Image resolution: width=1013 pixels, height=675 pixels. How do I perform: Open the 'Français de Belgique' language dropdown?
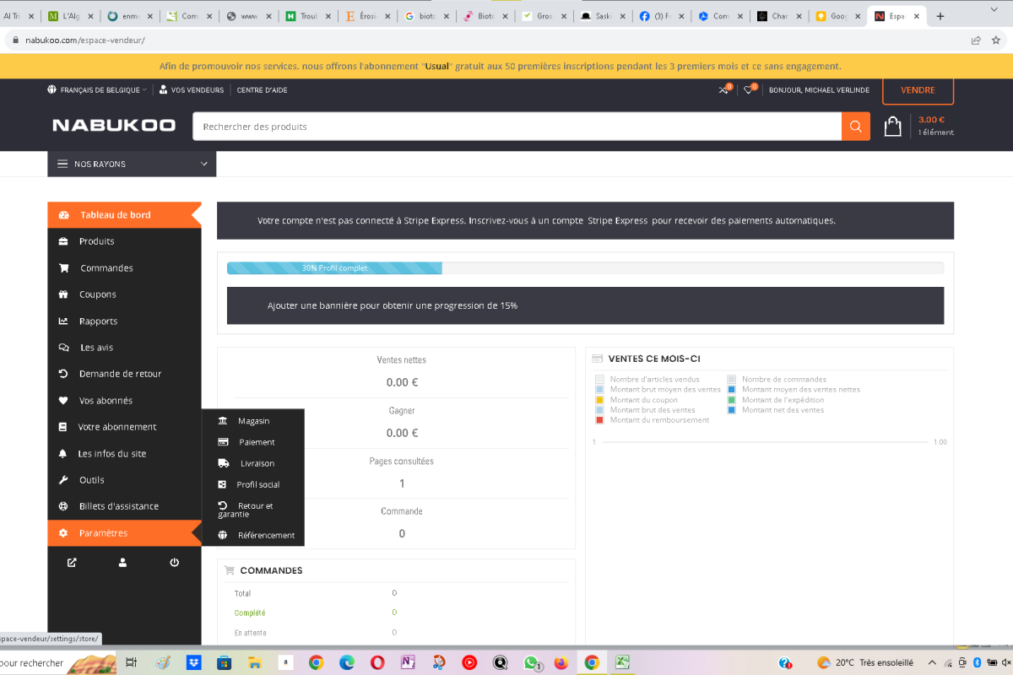click(97, 90)
